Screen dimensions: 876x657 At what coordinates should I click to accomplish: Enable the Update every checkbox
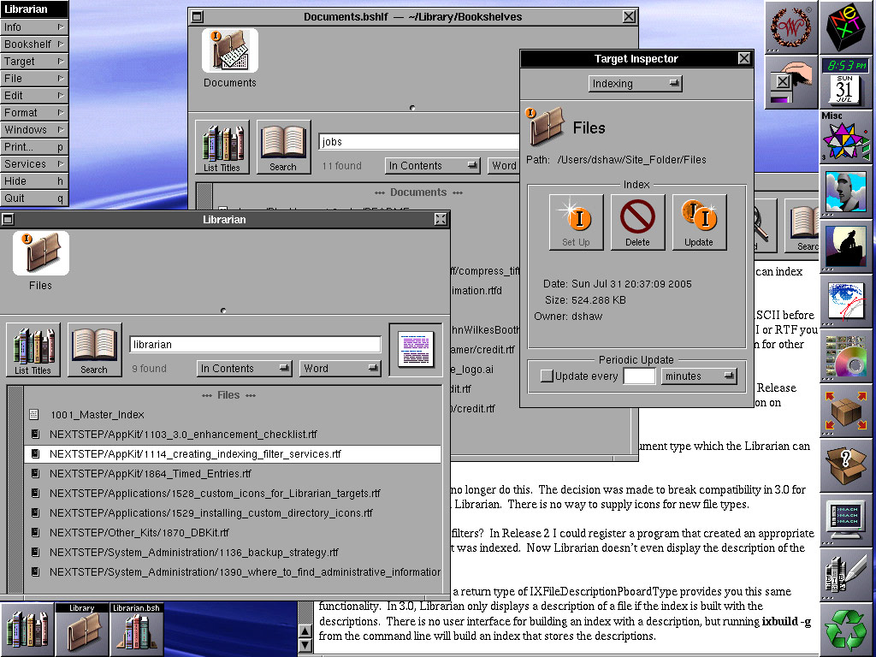547,376
